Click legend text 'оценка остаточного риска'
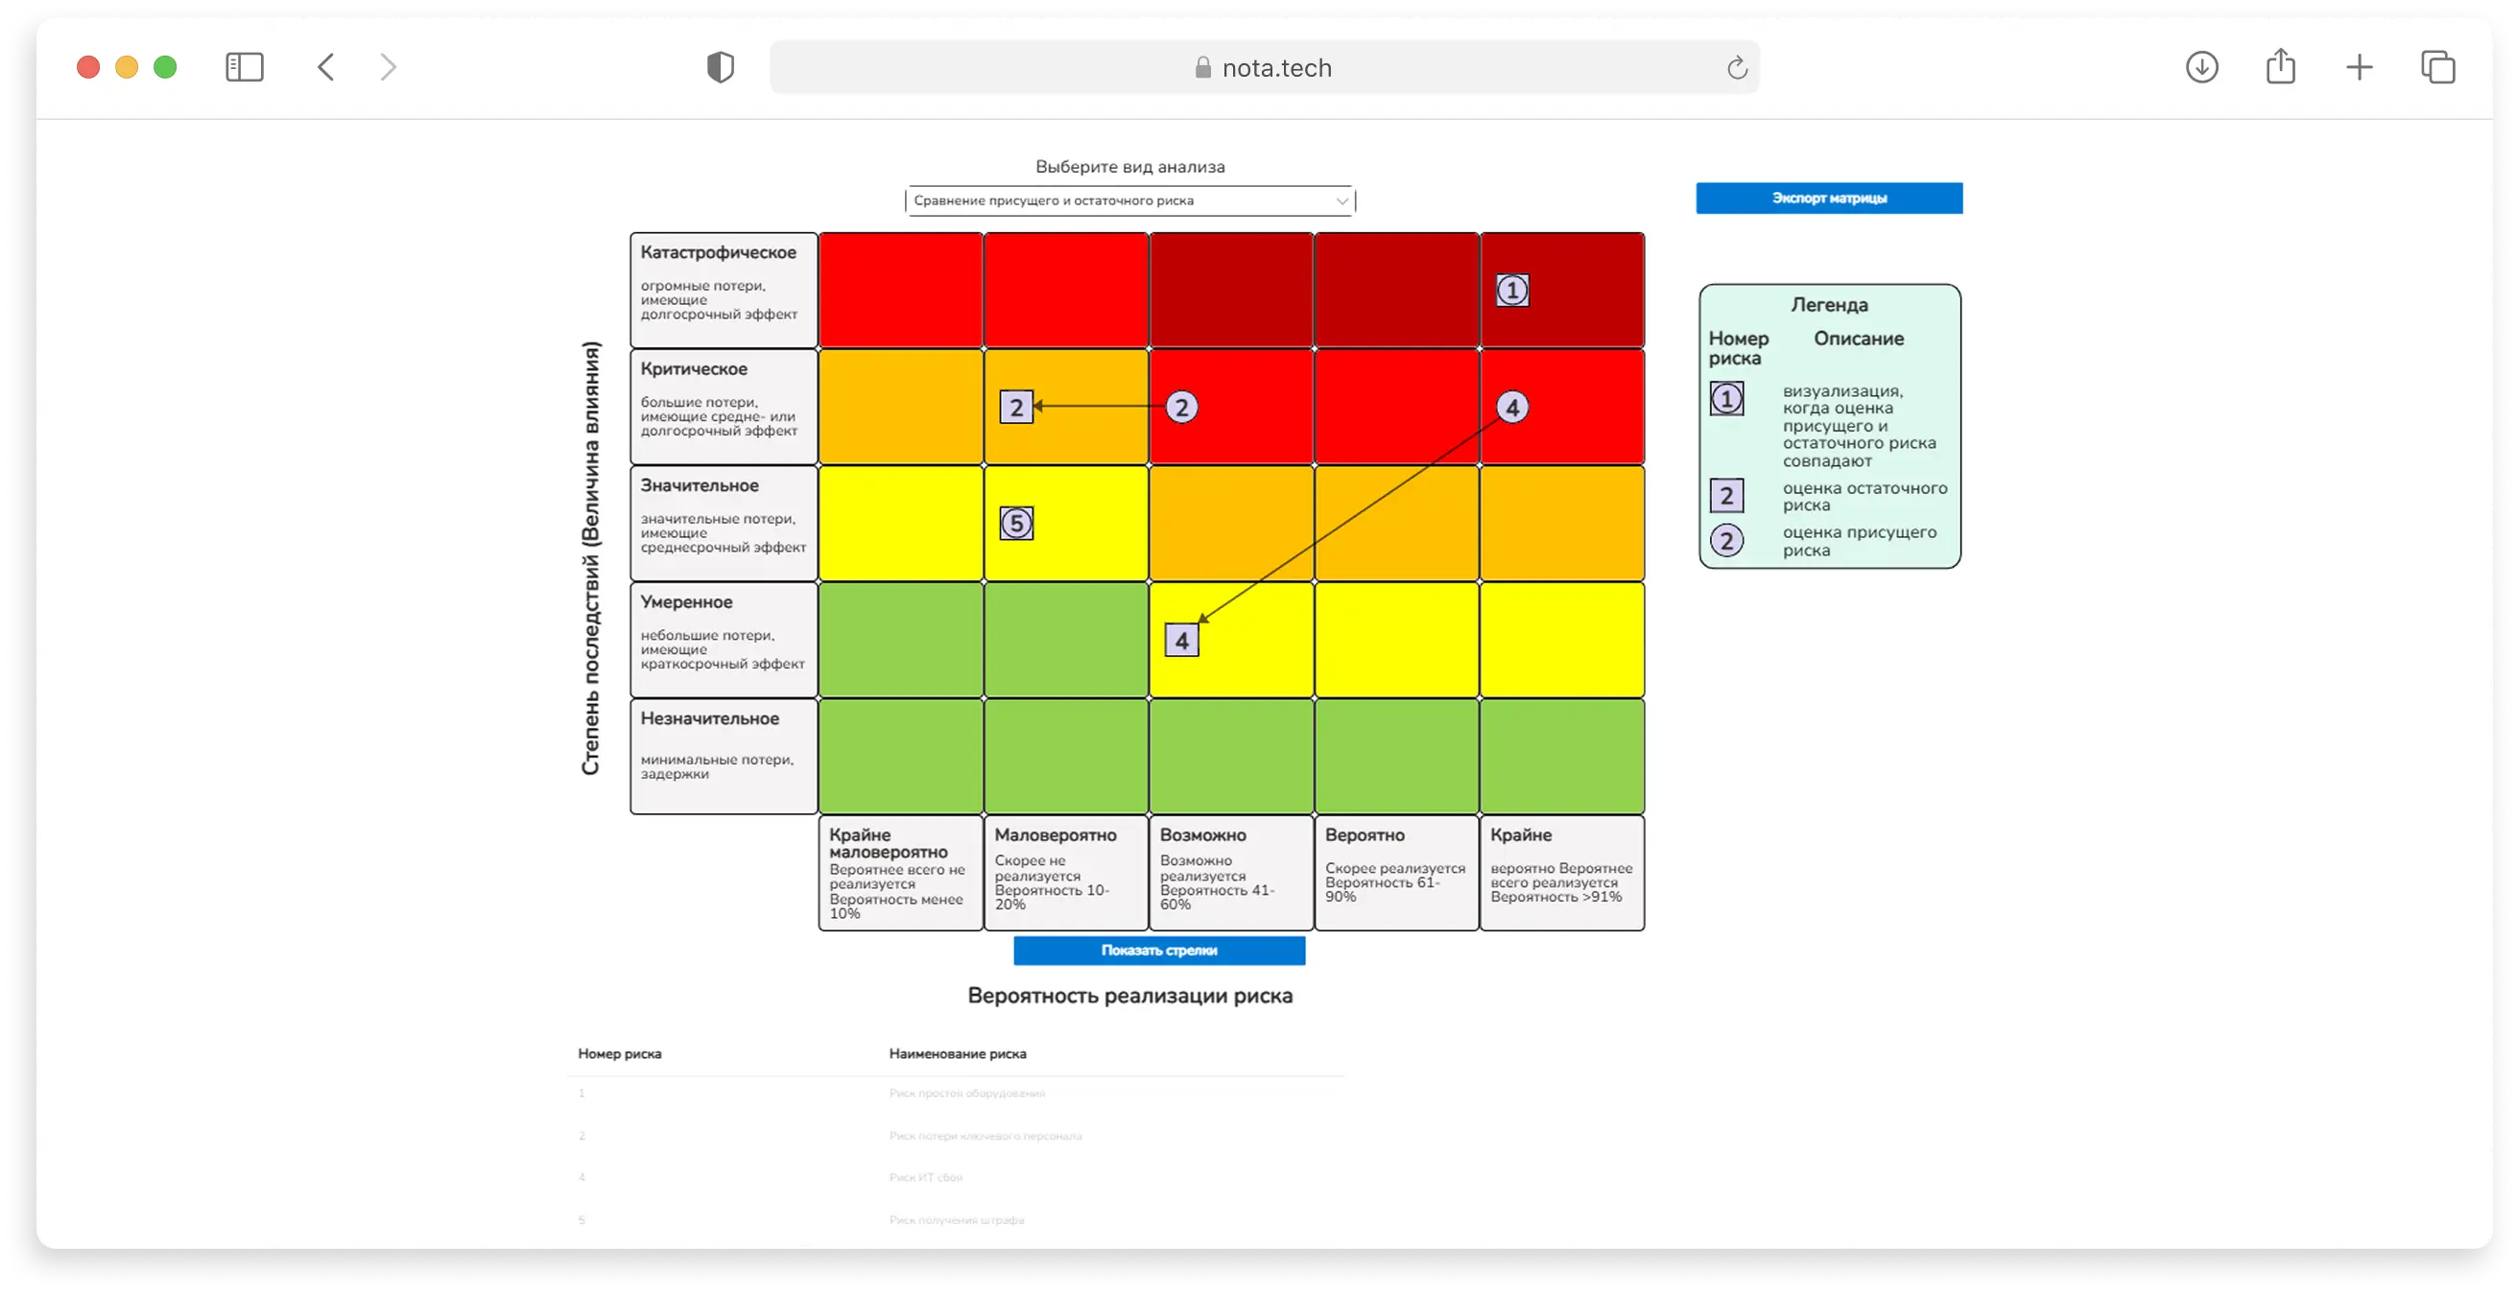 [1864, 496]
